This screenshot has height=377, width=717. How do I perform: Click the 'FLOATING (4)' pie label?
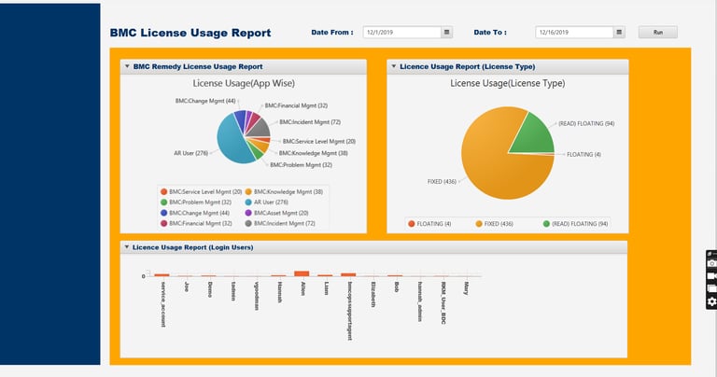583,155
